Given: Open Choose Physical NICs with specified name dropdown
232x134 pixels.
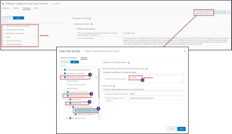Looking at the screenshot, I should [143, 72].
